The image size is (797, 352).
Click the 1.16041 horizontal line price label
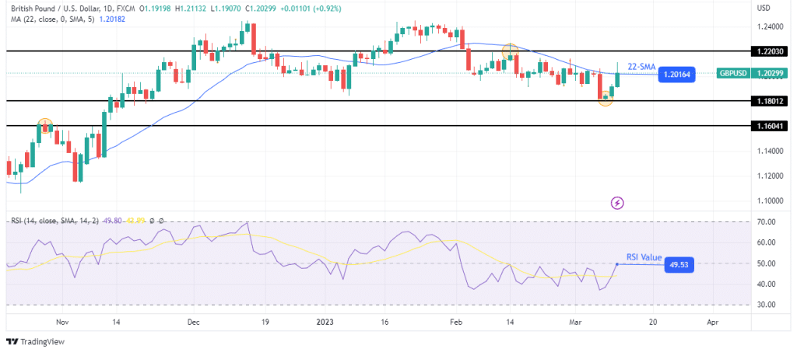tap(770, 126)
